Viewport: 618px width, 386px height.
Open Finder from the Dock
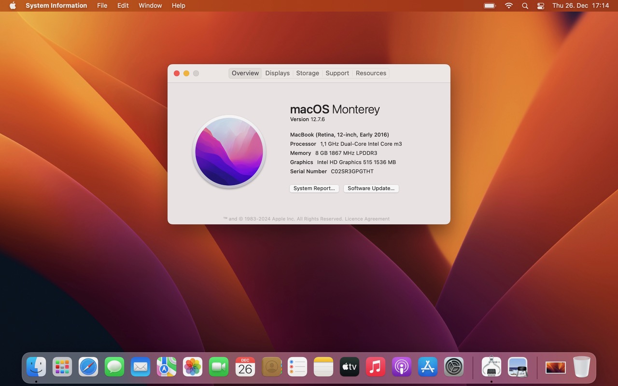click(36, 367)
